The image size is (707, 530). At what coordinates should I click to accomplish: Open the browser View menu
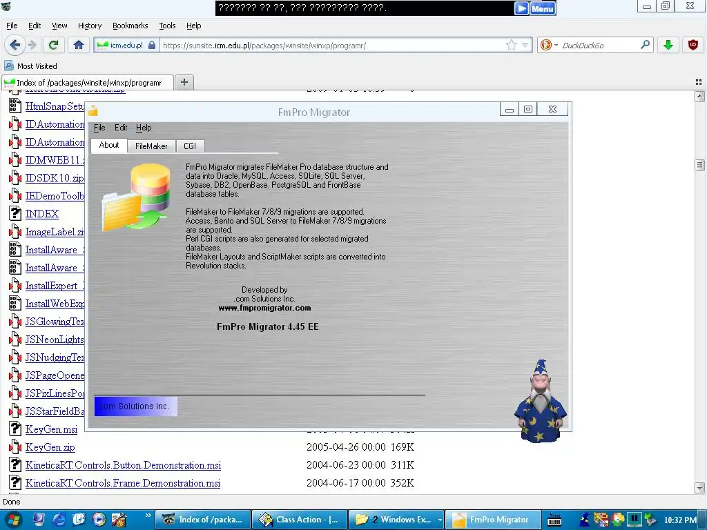[x=59, y=26]
